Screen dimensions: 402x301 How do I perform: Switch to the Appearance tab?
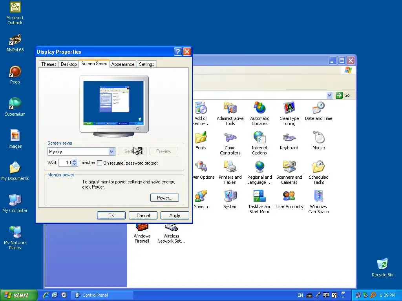123,64
